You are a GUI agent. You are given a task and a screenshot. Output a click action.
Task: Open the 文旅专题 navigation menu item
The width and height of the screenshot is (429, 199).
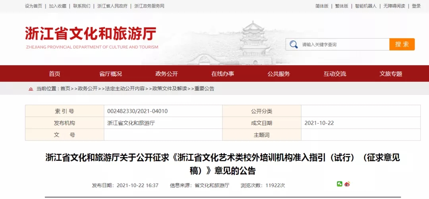(x=391, y=73)
